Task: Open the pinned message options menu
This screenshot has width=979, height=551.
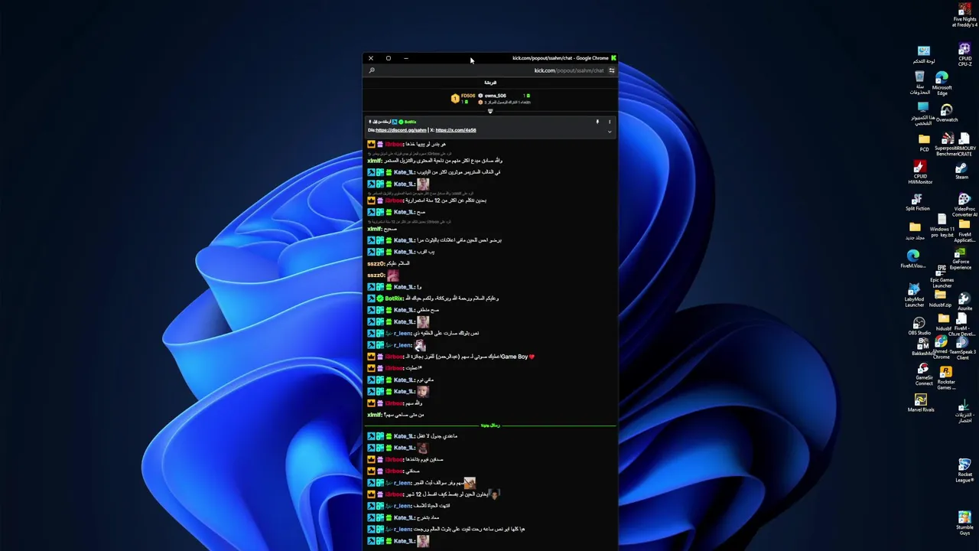Action: [x=610, y=122]
